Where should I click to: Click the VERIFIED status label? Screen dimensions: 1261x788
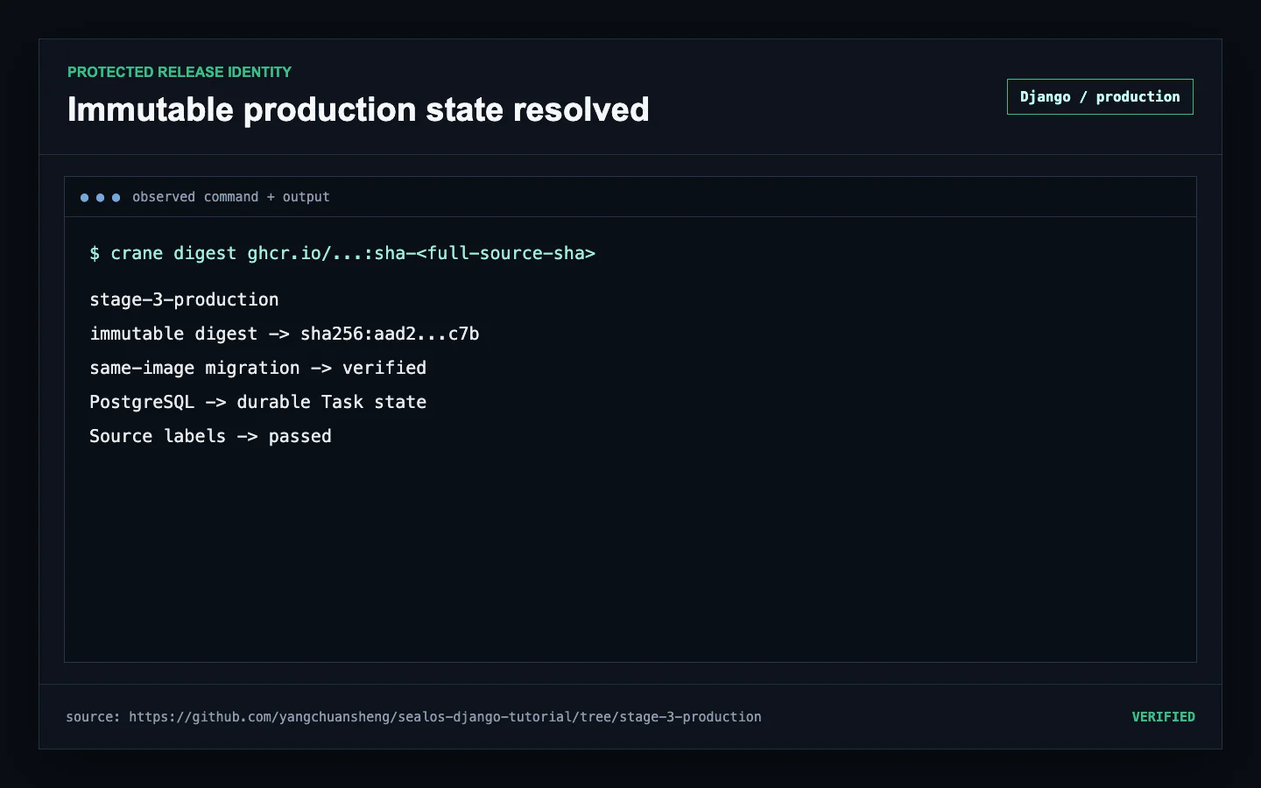[x=1163, y=717]
